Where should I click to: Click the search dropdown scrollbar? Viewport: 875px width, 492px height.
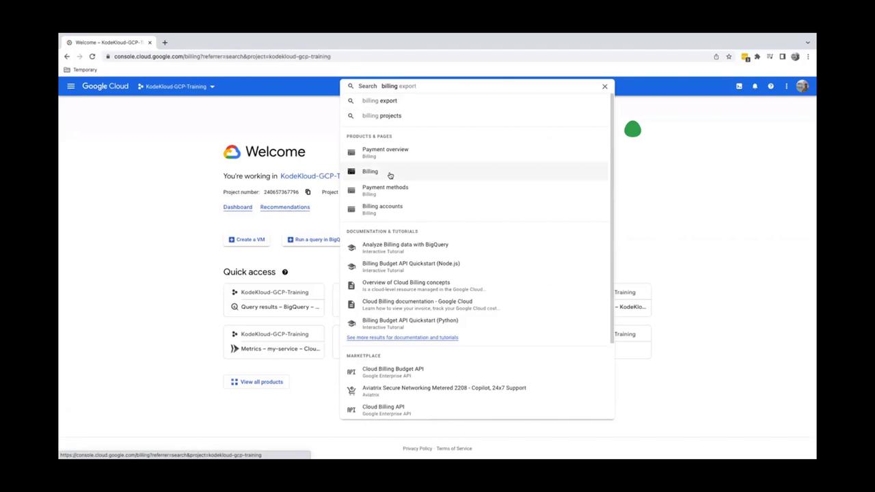tap(612, 219)
